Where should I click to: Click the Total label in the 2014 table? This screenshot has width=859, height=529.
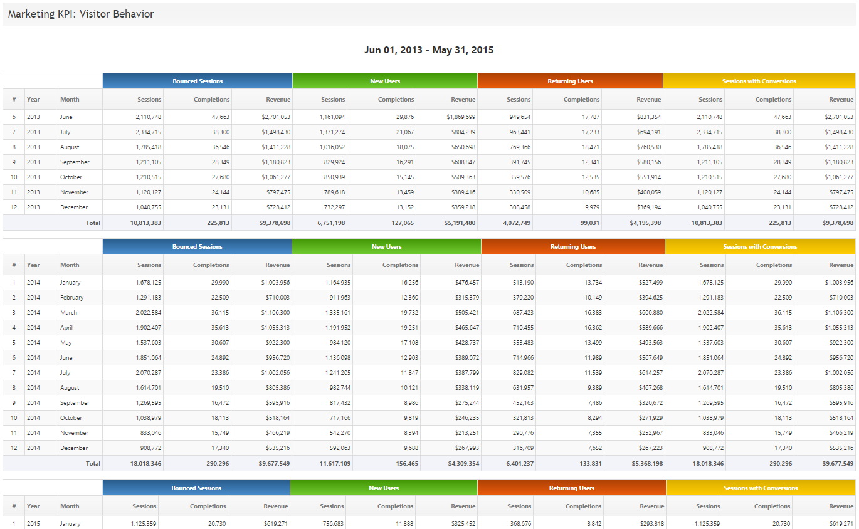[x=93, y=464]
